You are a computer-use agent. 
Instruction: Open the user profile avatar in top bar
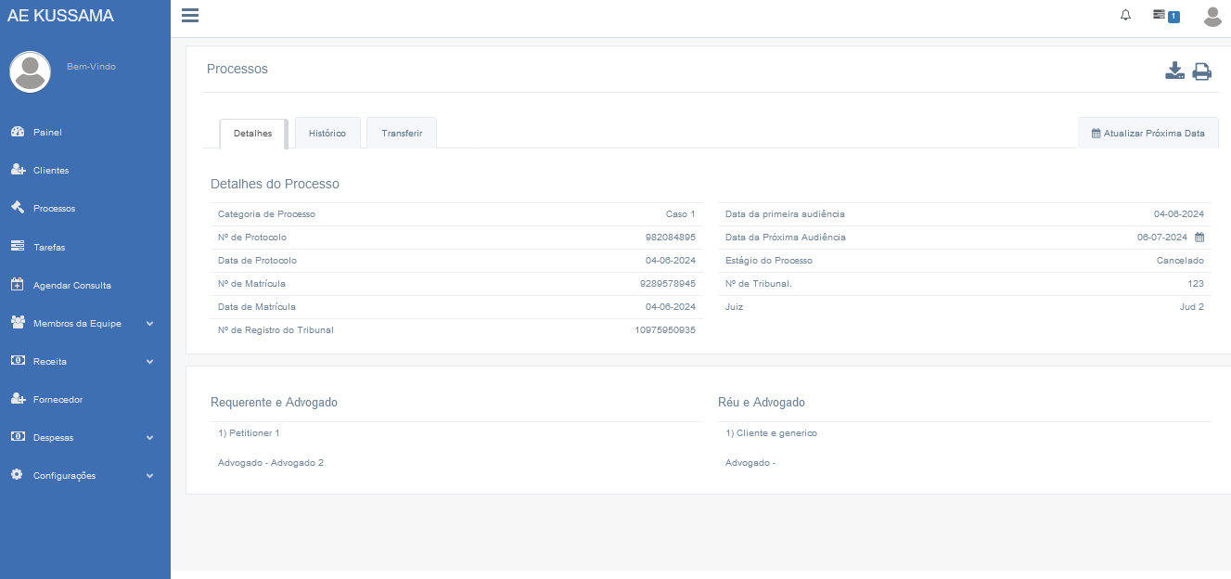point(1212,16)
